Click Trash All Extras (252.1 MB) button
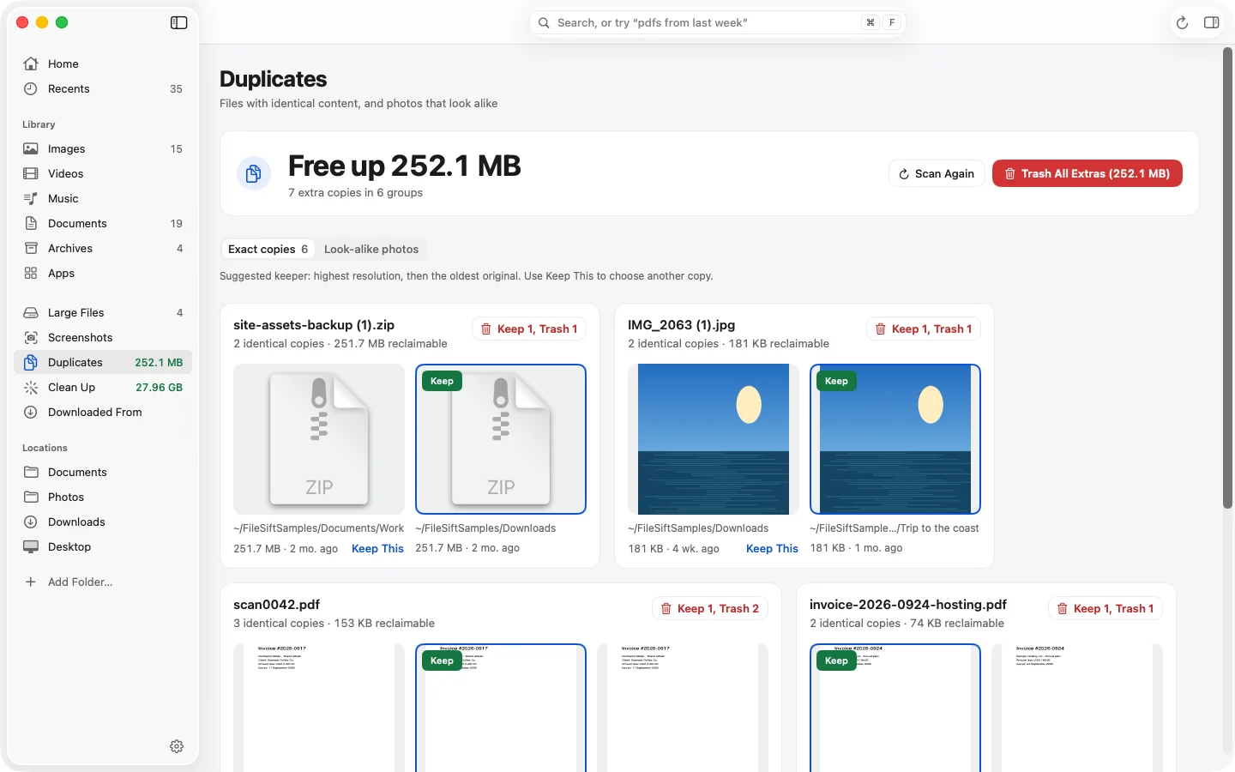Viewport: 1235px width, 772px height. pos(1087,173)
